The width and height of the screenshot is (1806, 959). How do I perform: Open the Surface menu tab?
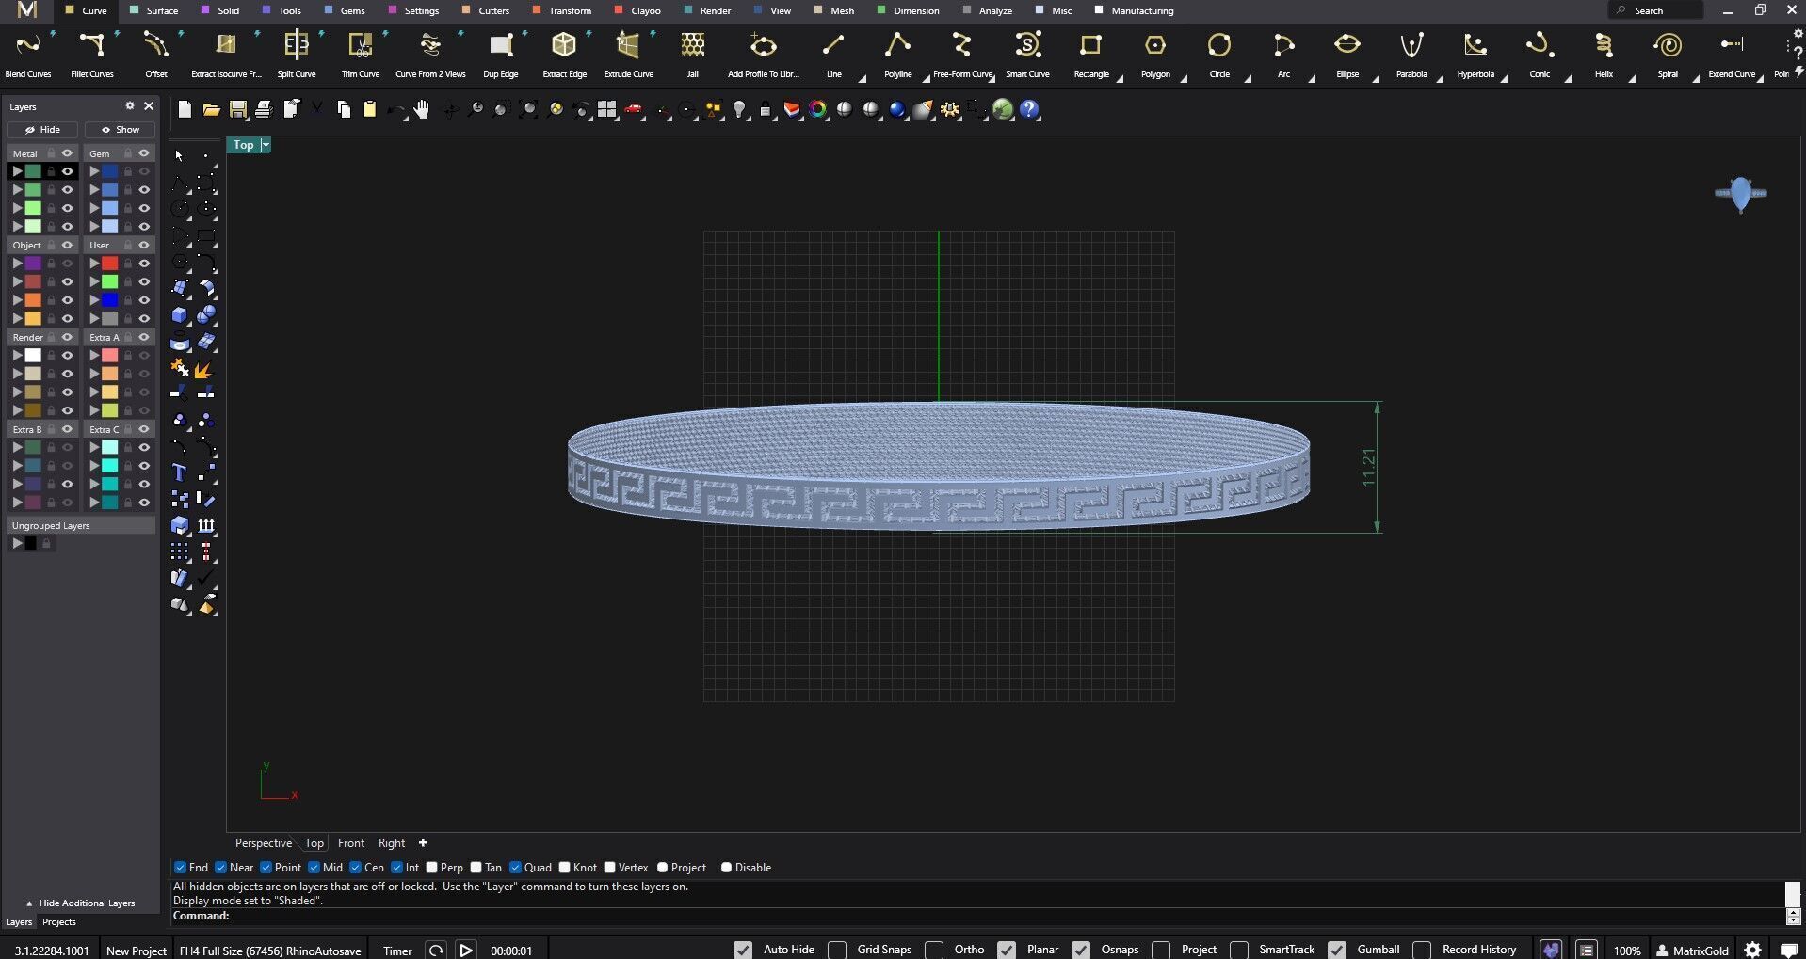tap(154, 10)
